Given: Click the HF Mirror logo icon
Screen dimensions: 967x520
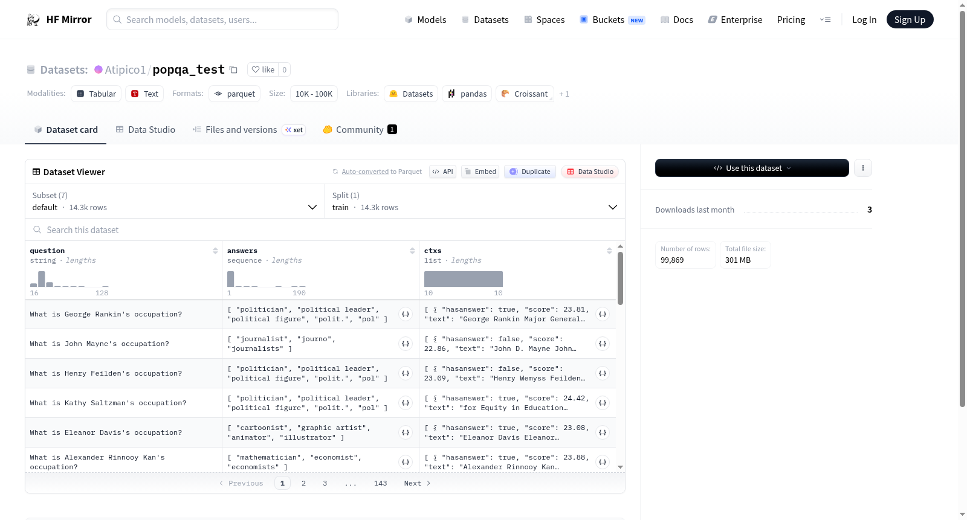Looking at the screenshot, I should pyautogui.click(x=33, y=20).
